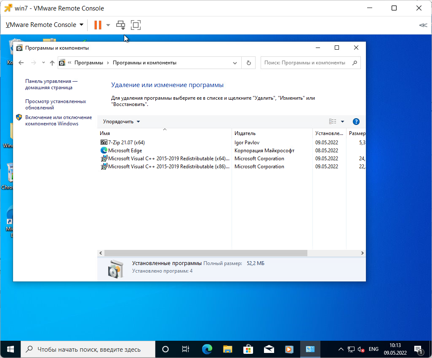The image size is (432, 358).
Task: Open Панель управления — домашняя страница link
Action: [x=51, y=84]
